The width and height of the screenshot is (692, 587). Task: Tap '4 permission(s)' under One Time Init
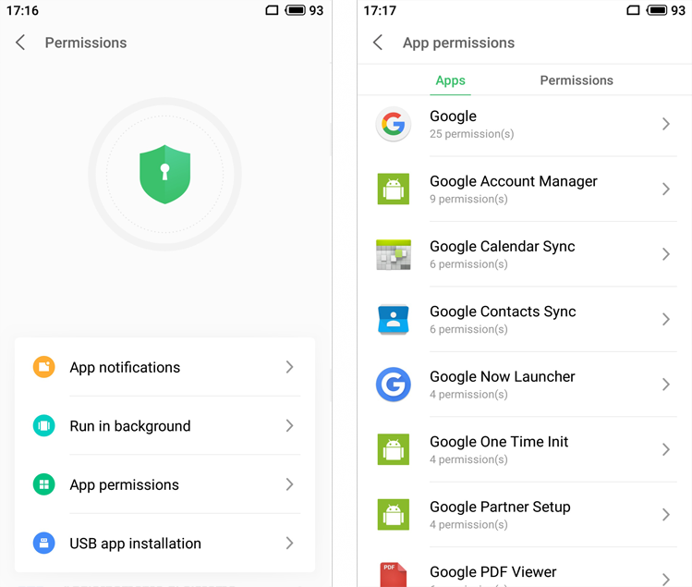pos(468,459)
